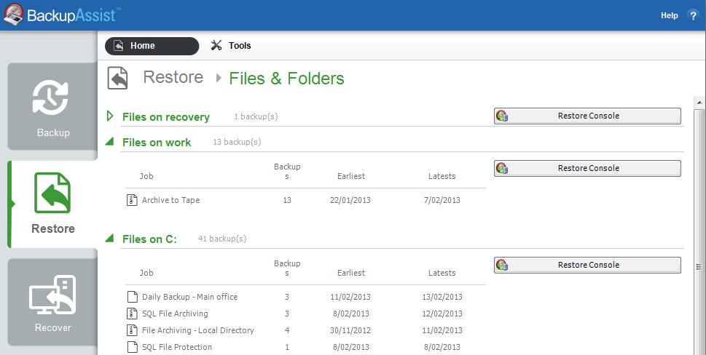Click the Help link in the header
This screenshot has height=355, width=706.
pos(669,15)
